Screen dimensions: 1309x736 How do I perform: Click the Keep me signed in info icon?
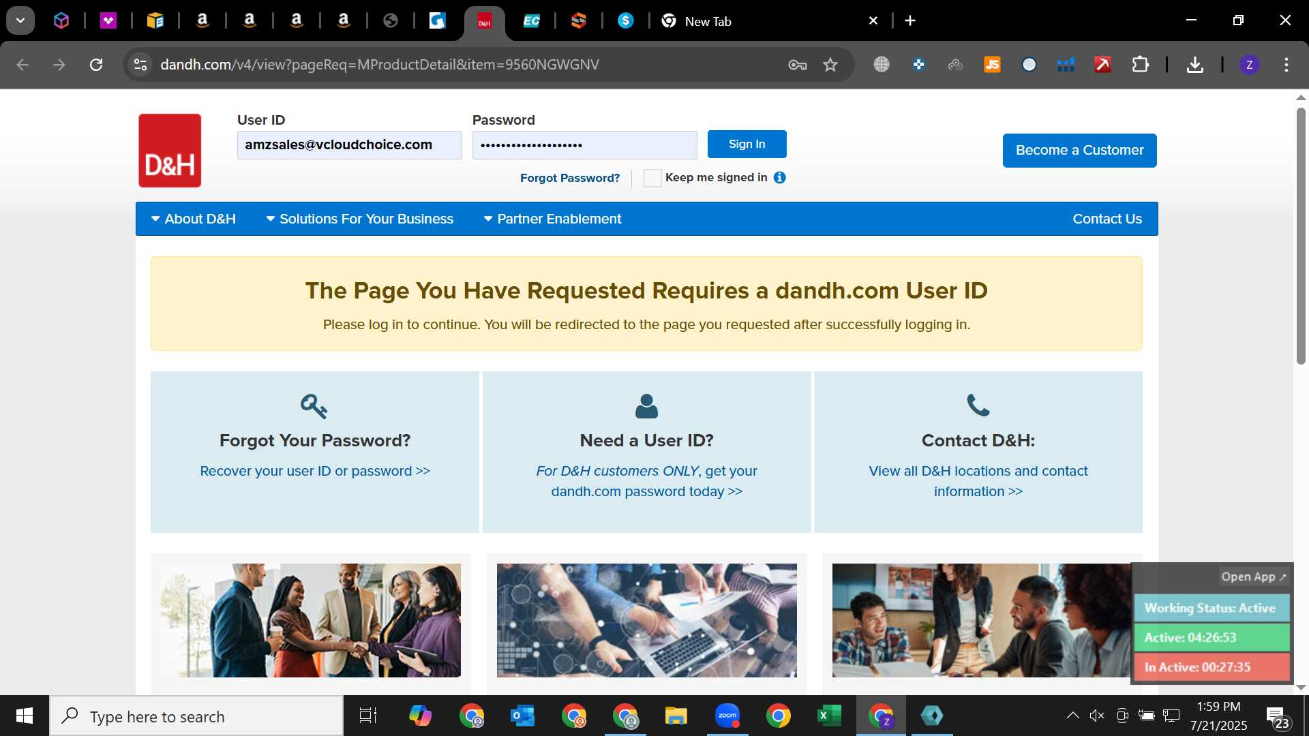[x=780, y=177]
